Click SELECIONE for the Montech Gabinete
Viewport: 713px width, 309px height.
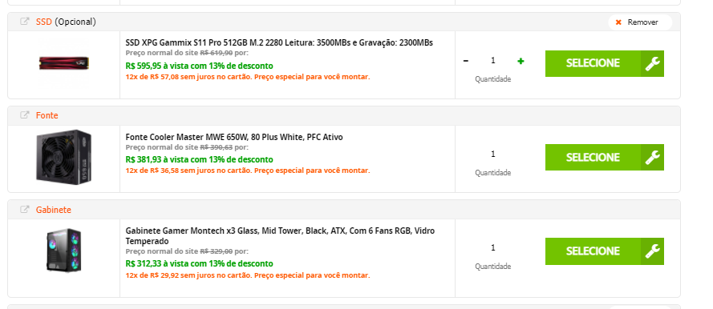pyautogui.click(x=593, y=251)
